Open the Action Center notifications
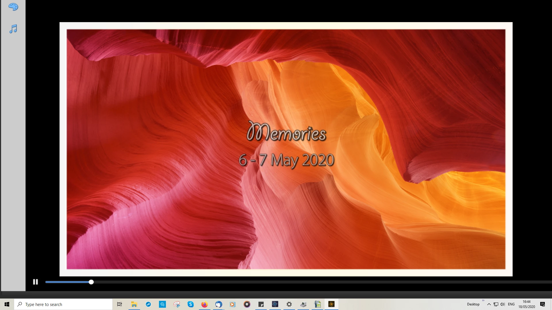The width and height of the screenshot is (552, 310). pos(543,304)
